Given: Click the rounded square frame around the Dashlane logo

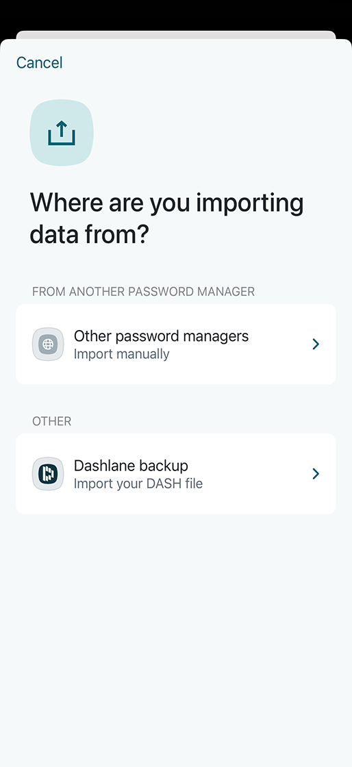Looking at the screenshot, I should 48,473.
